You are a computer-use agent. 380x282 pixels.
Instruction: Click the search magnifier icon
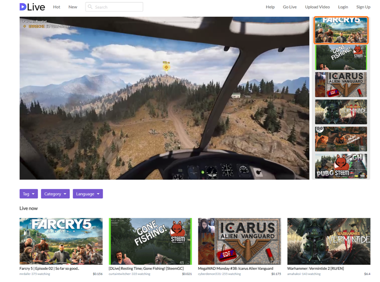90,7
